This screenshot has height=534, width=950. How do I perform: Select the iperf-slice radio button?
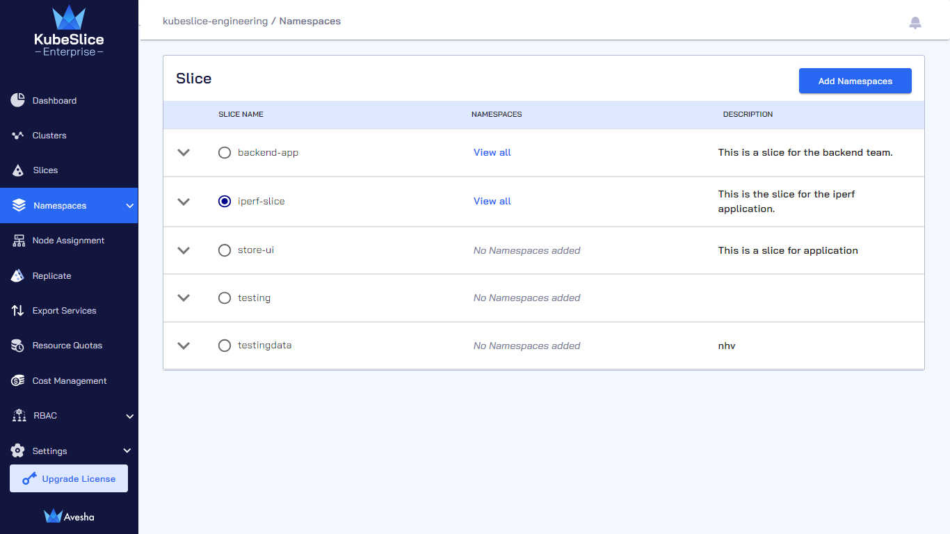tap(225, 201)
